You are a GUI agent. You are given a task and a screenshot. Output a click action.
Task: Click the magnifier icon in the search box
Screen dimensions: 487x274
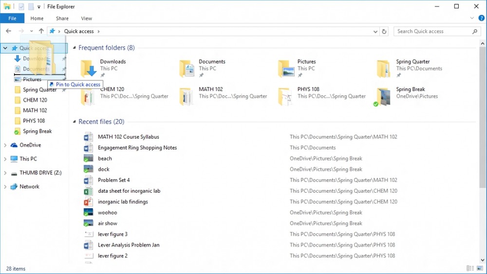point(475,31)
